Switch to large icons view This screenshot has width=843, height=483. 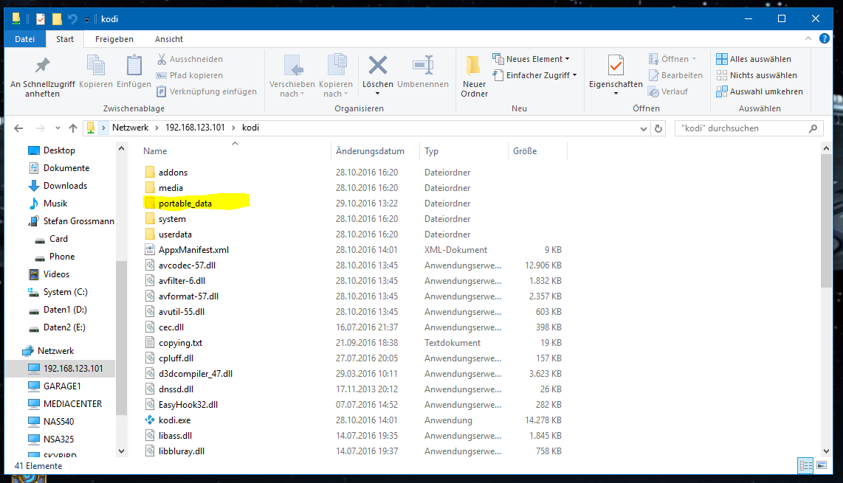822,466
